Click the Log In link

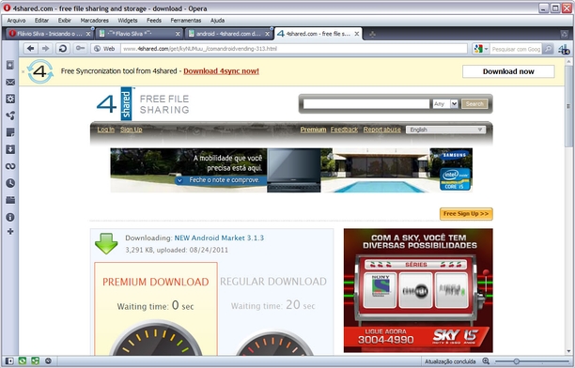105,130
